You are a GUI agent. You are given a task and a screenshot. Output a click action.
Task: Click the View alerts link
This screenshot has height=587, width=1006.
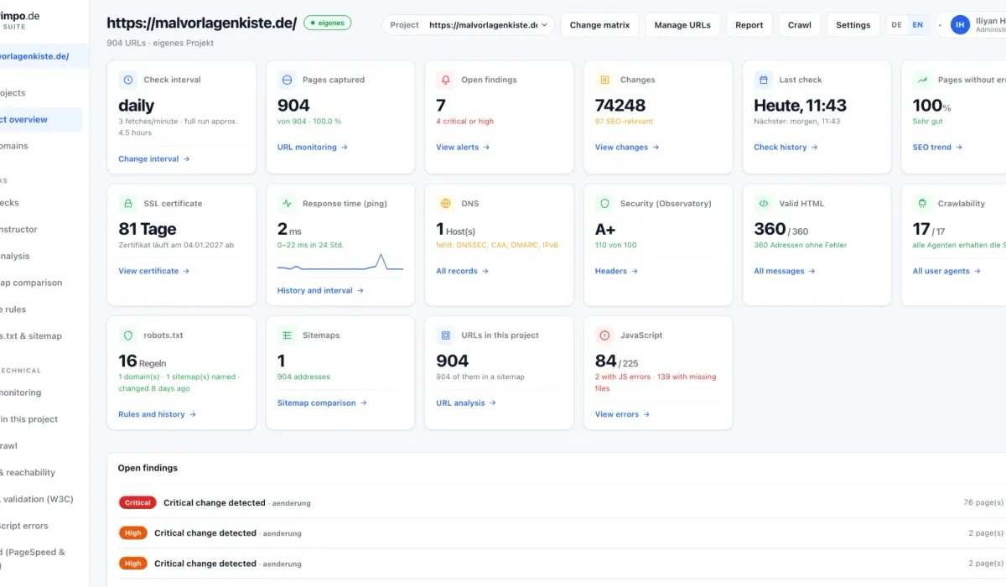click(463, 147)
